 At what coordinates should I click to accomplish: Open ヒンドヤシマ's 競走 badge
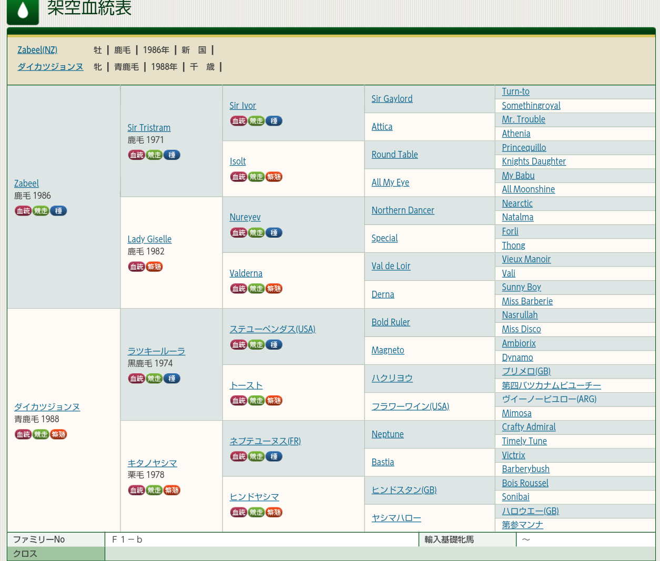[256, 512]
